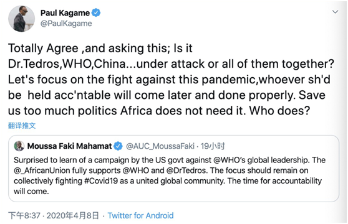Open quoted tweet text ending 'will come.'
Viewport: 348px width, 224px height.
coord(170,175)
